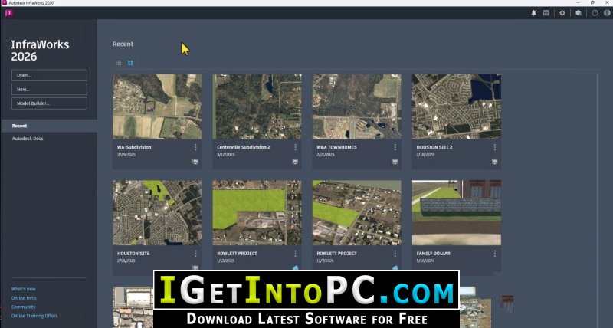Image resolution: width=613 pixels, height=328 pixels.
Task: Click the user profile avatar icon
Action: tap(607, 13)
